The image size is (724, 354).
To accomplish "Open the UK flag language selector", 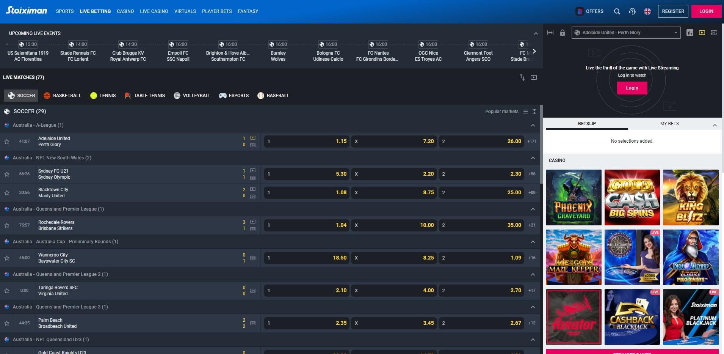I will tap(647, 11).
